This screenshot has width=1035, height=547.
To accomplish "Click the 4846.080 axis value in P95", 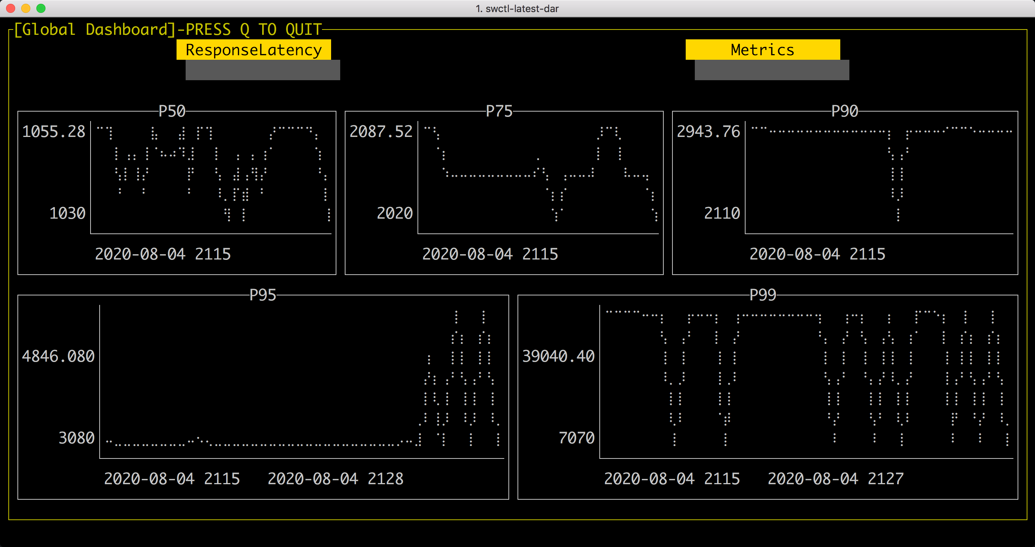I will pyautogui.click(x=58, y=356).
